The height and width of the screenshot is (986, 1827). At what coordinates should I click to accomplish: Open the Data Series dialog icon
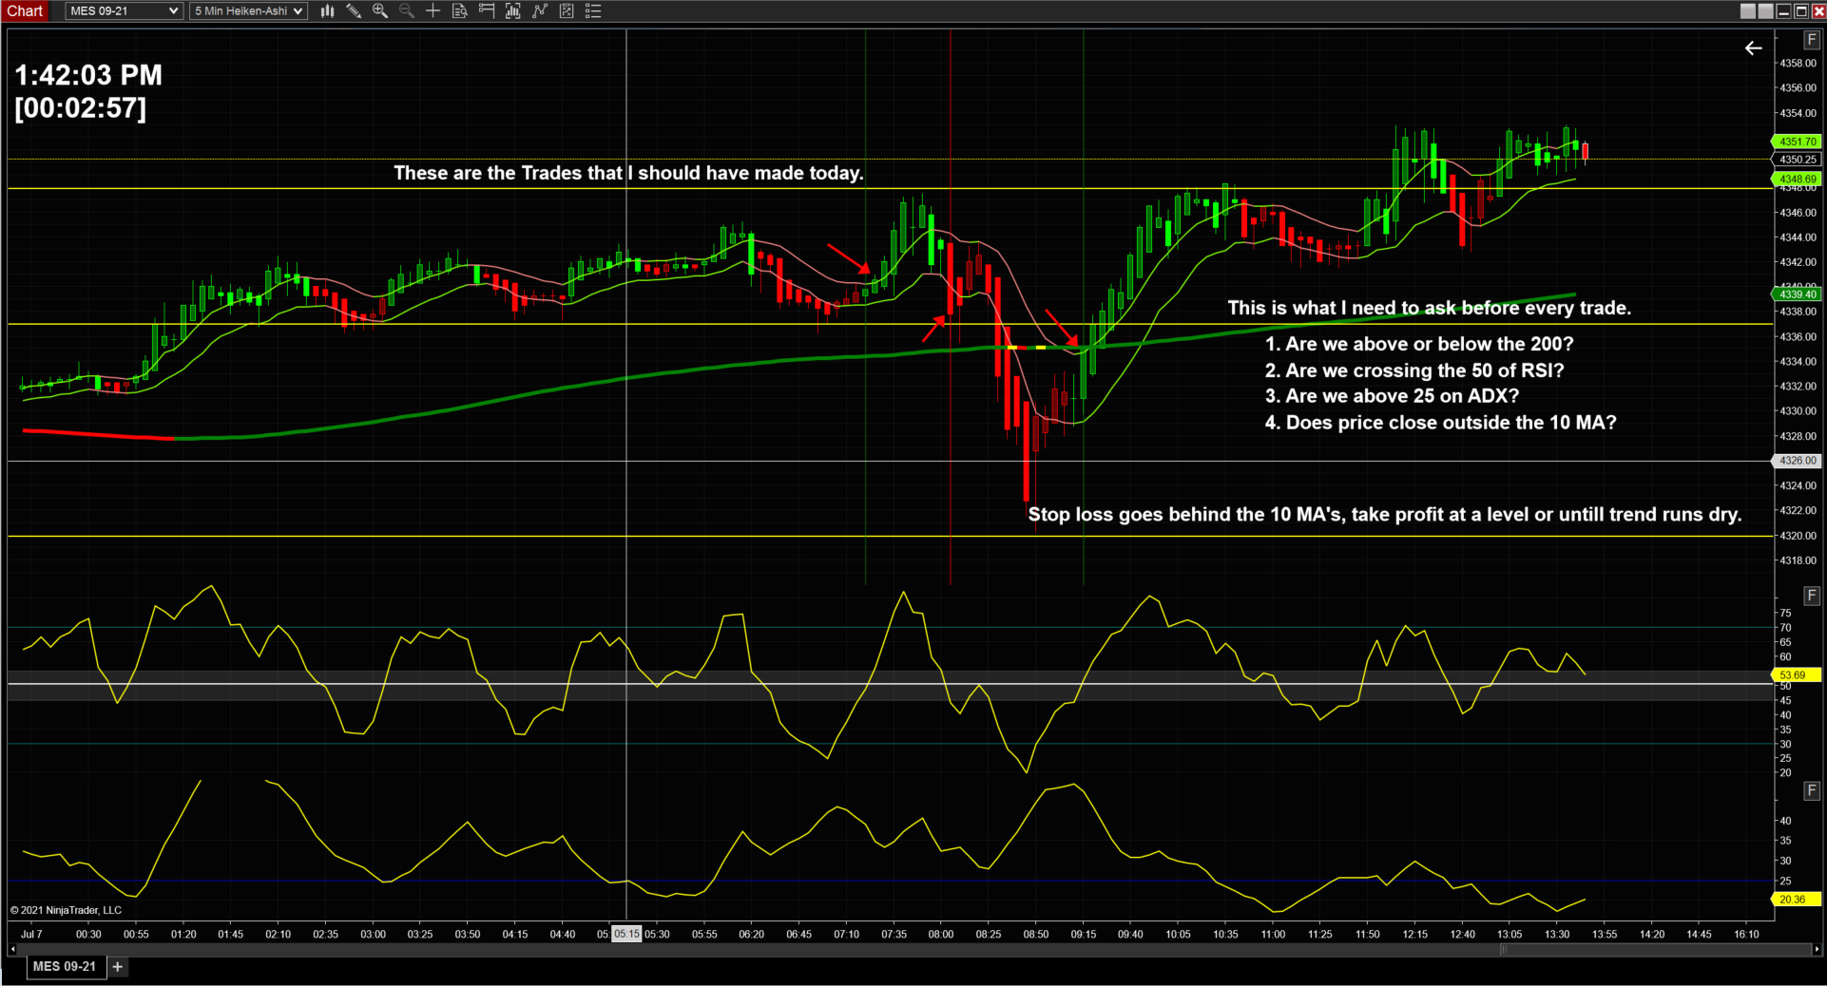[x=513, y=11]
